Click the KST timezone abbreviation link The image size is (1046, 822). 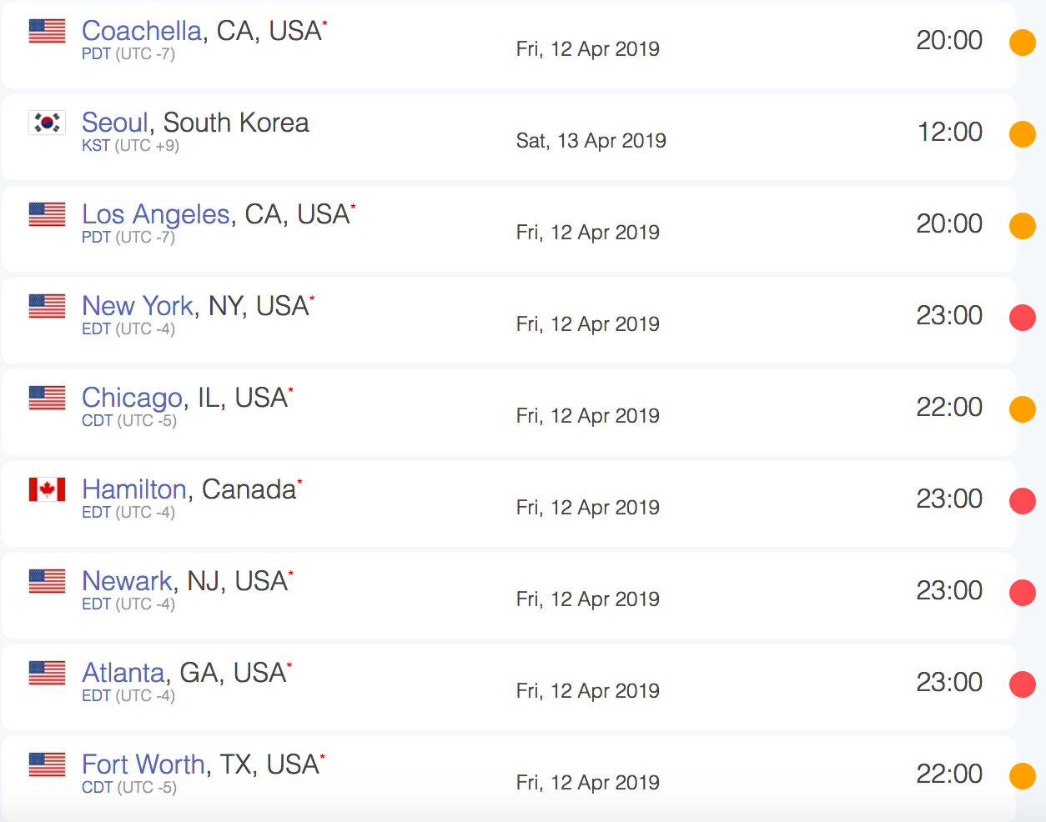[x=96, y=146]
